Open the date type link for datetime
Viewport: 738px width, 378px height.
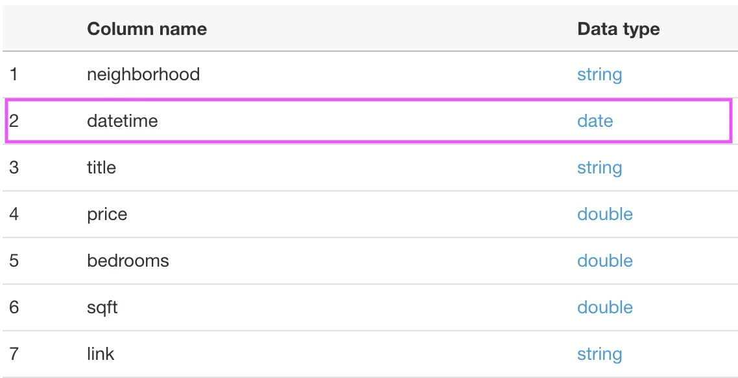coord(595,121)
